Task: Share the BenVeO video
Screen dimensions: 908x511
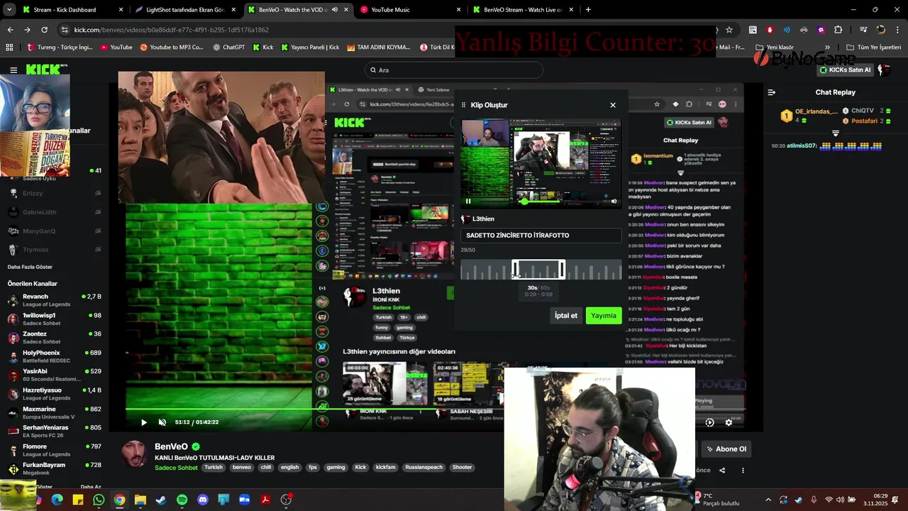Action: pos(722,470)
